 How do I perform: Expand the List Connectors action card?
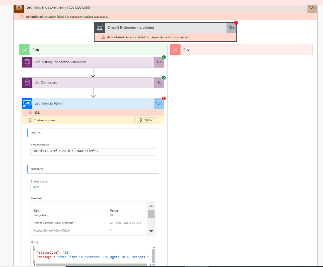point(92,83)
